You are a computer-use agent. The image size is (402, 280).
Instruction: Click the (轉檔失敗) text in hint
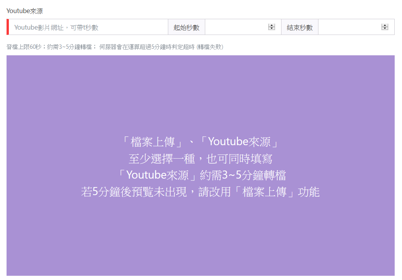point(210,47)
